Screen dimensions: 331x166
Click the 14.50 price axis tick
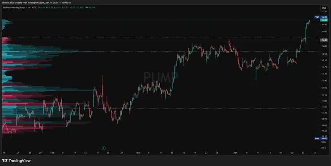(324, 54)
